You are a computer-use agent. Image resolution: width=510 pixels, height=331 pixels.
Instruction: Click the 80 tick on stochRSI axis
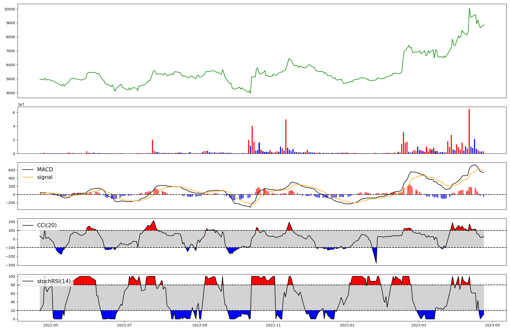tap(13, 285)
